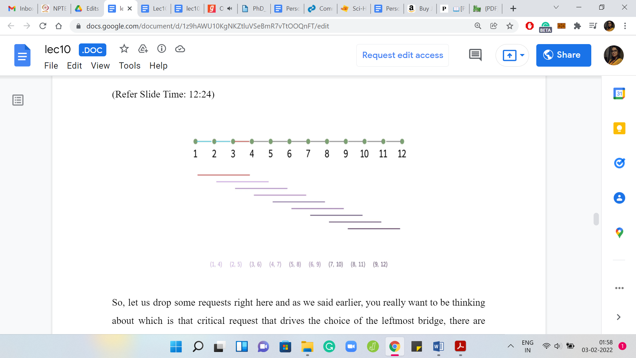Click the blue Share button

[x=563, y=55]
